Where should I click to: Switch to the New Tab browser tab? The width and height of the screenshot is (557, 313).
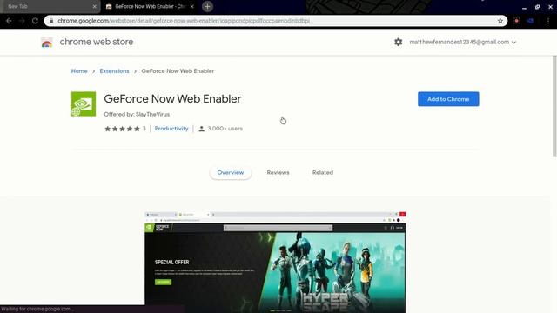[x=49, y=6]
